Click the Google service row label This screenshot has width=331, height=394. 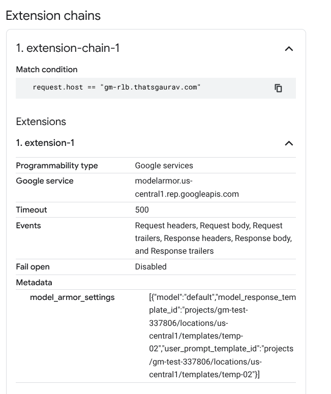(x=45, y=181)
